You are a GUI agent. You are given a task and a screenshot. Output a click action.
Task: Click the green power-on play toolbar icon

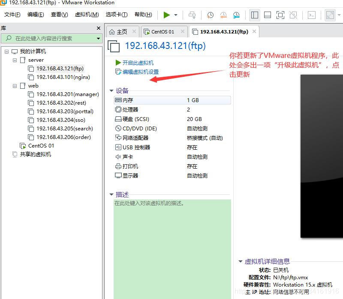pyautogui.click(x=166, y=15)
